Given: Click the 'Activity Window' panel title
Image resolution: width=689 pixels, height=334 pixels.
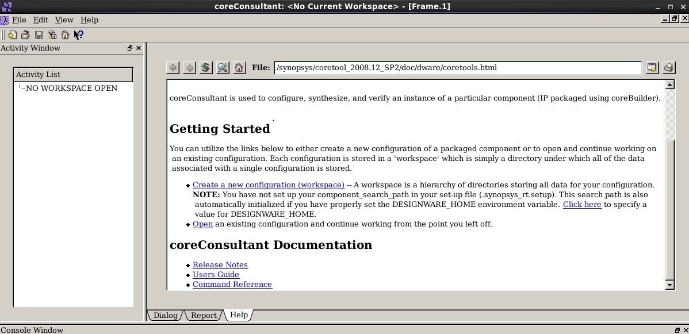Looking at the screenshot, I should [30, 48].
